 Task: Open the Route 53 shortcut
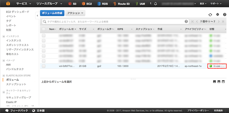121,4
